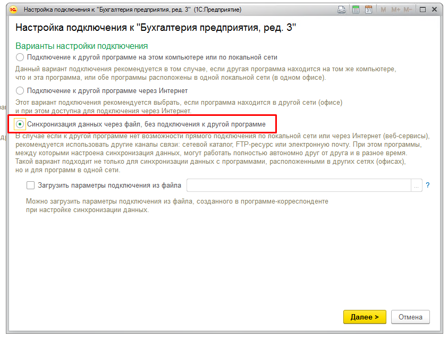
Task: Click the heading Варианты настройки подключения
Action: [82, 46]
